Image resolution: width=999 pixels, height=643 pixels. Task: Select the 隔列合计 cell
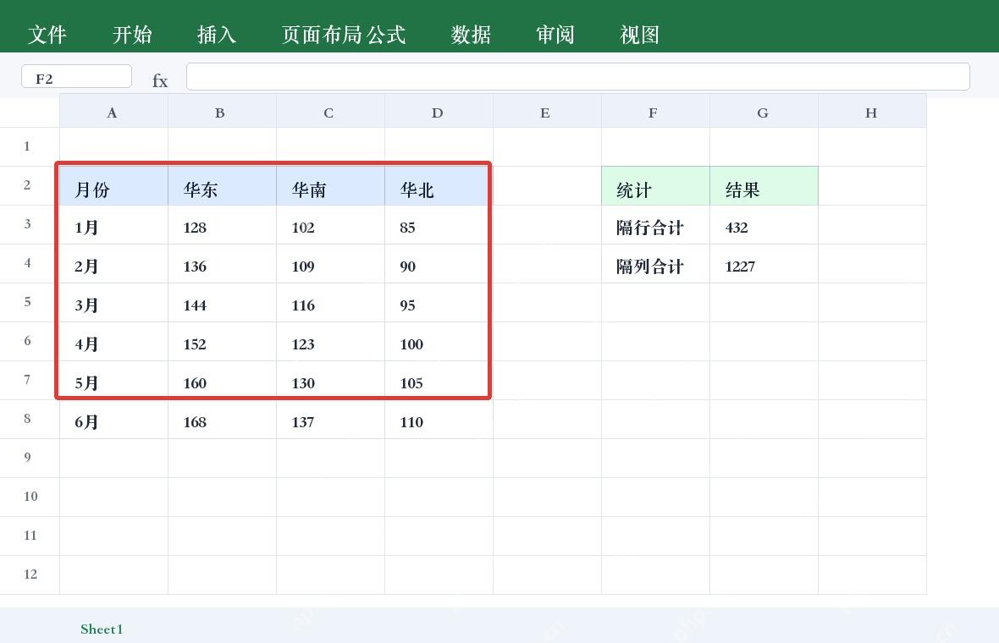click(x=655, y=264)
